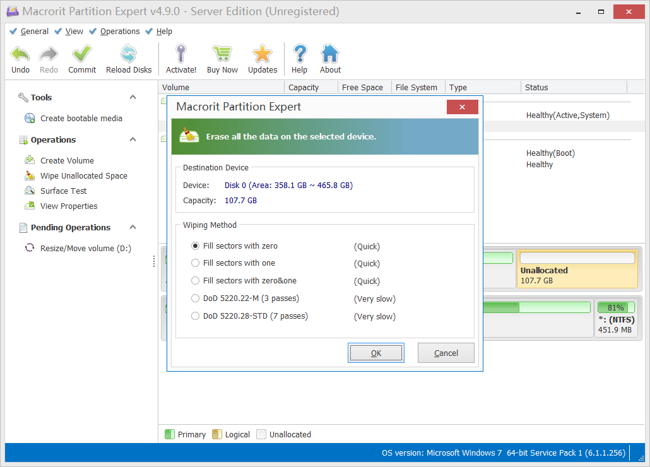Click OS version text in status bar
Viewport: 650px width, 467px height.
[x=503, y=452]
